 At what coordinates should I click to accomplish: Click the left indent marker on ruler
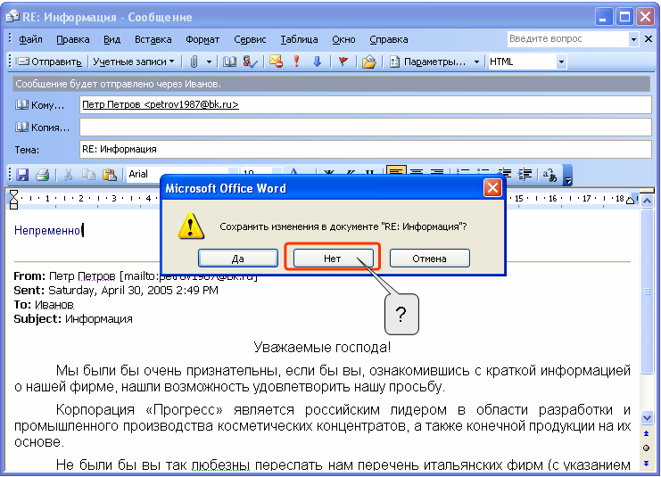click(x=13, y=200)
